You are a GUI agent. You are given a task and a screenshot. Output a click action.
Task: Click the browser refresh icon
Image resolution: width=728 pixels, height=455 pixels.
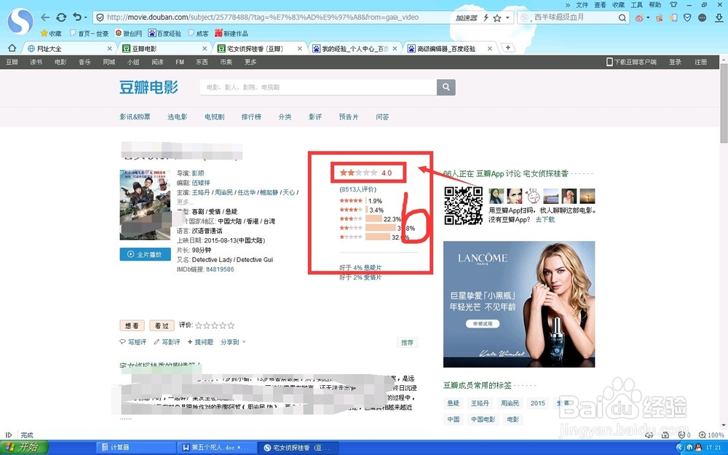coord(60,17)
